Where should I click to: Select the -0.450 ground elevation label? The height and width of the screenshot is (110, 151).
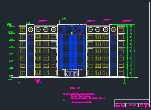[10, 79]
